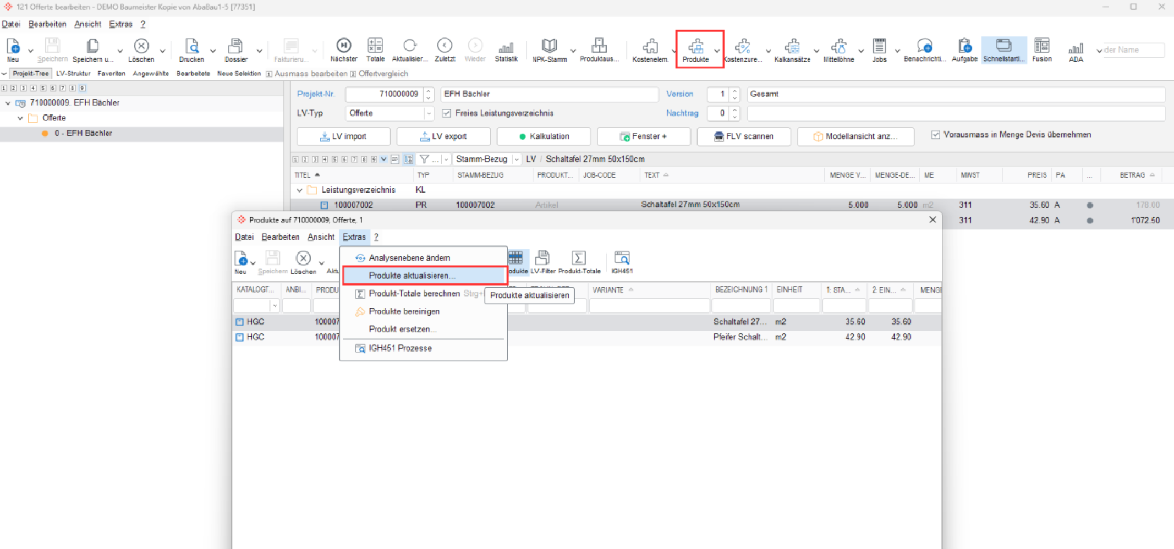The image size is (1174, 549).
Task: Expand dropdown arrow next to Dossier
Action: pos(259,51)
